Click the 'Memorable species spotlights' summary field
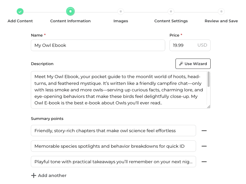 113,146
